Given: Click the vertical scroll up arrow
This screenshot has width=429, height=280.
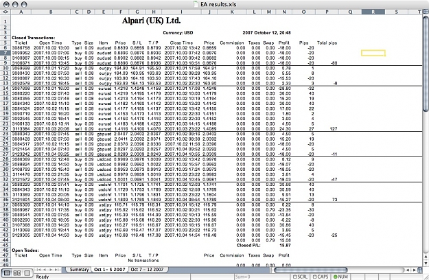Looking at the screenshot, I should [x=426, y=257].
